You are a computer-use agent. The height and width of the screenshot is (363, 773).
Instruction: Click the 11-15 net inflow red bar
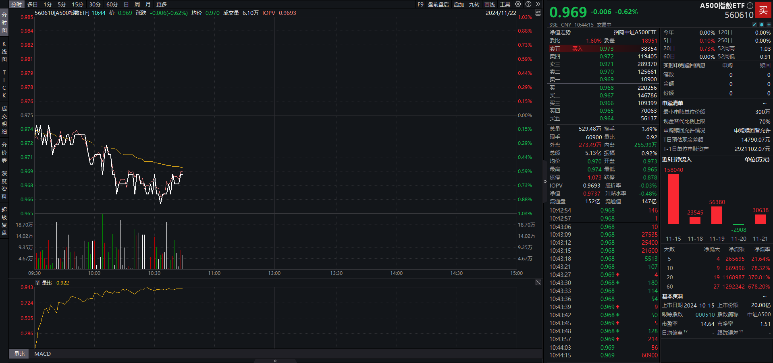click(x=673, y=199)
